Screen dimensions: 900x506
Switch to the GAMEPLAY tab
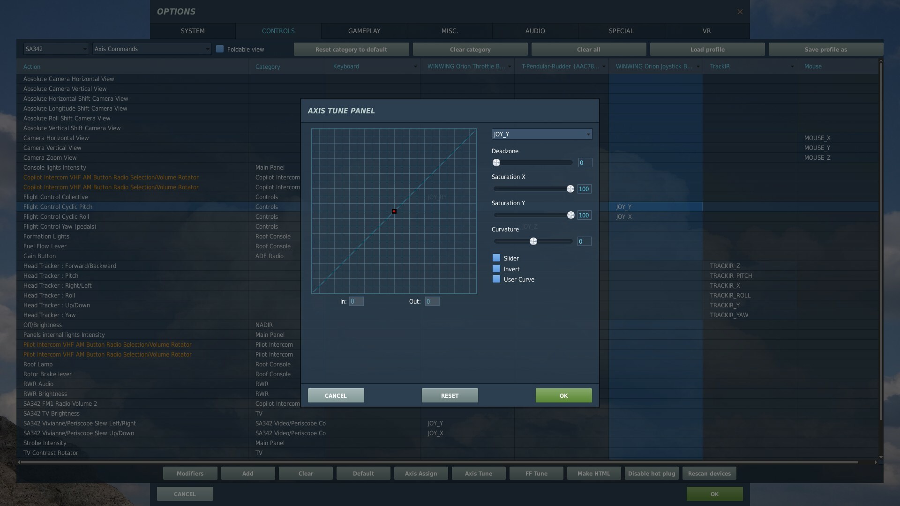coord(364,31)
